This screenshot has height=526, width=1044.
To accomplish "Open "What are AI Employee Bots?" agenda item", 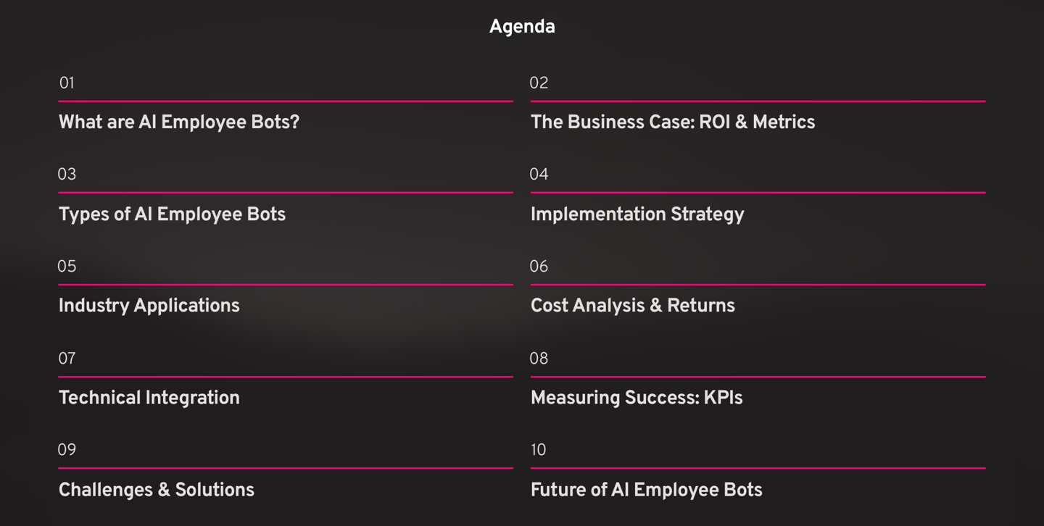I will click(x=178, y=122).
